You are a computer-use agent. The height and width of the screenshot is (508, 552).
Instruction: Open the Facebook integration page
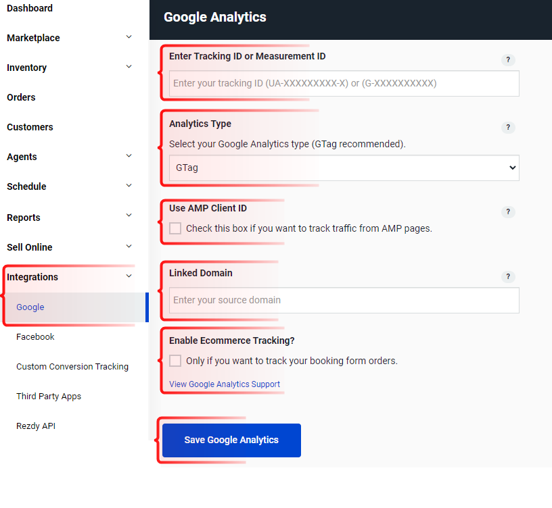[35, 337]
